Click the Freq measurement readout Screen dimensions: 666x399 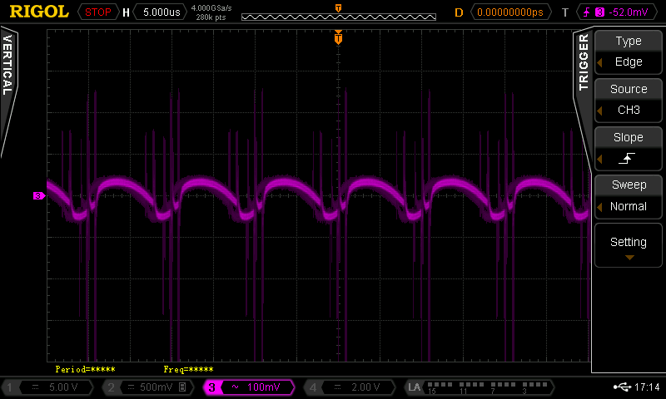click(189, 369)
